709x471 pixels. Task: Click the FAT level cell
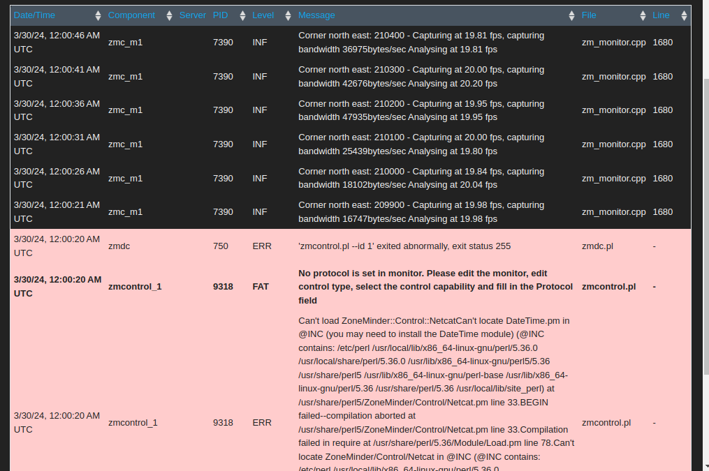(261, 287)
